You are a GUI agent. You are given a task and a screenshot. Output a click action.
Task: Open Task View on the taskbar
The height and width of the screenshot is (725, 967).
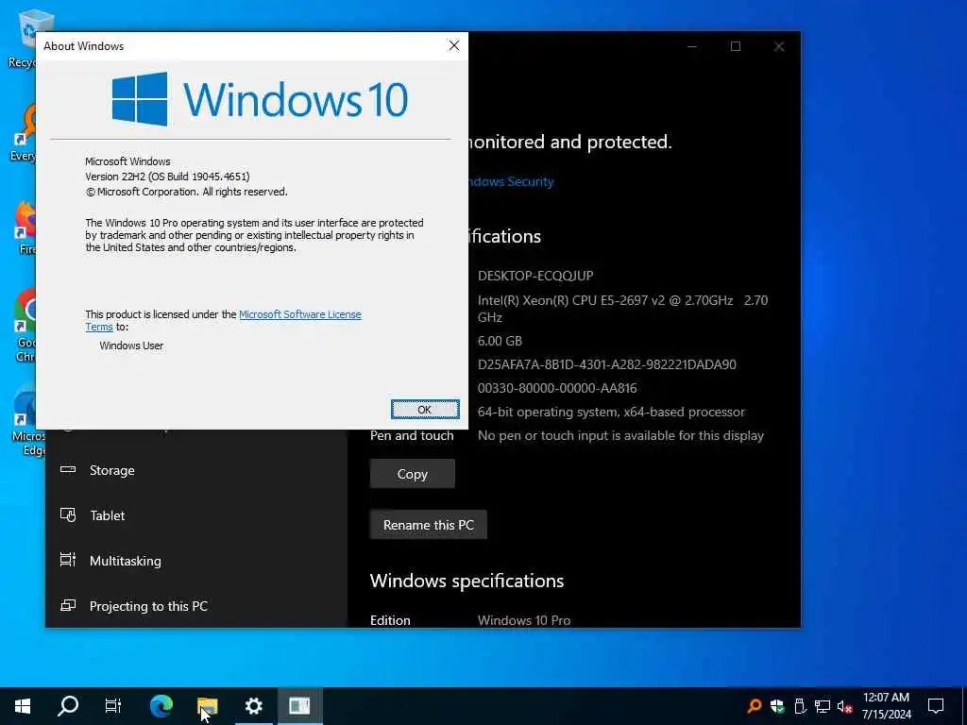point(113,706)
